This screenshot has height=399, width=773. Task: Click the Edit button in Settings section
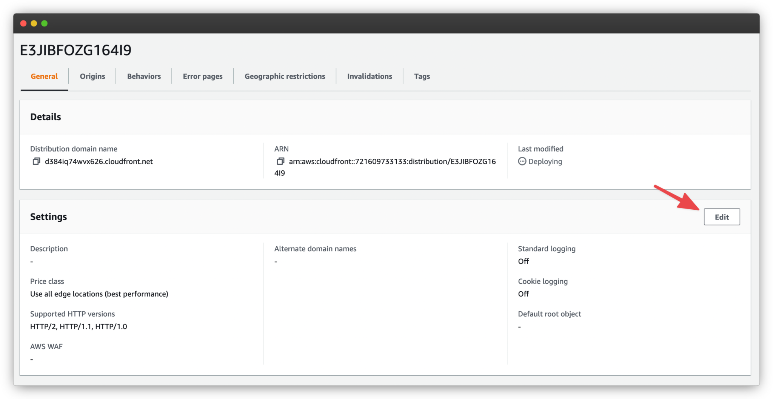point(722,217)
